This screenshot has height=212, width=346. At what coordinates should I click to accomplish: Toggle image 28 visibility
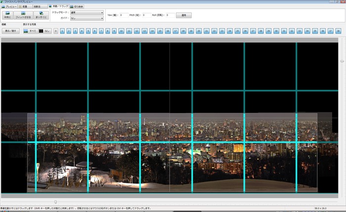(260, 31)
